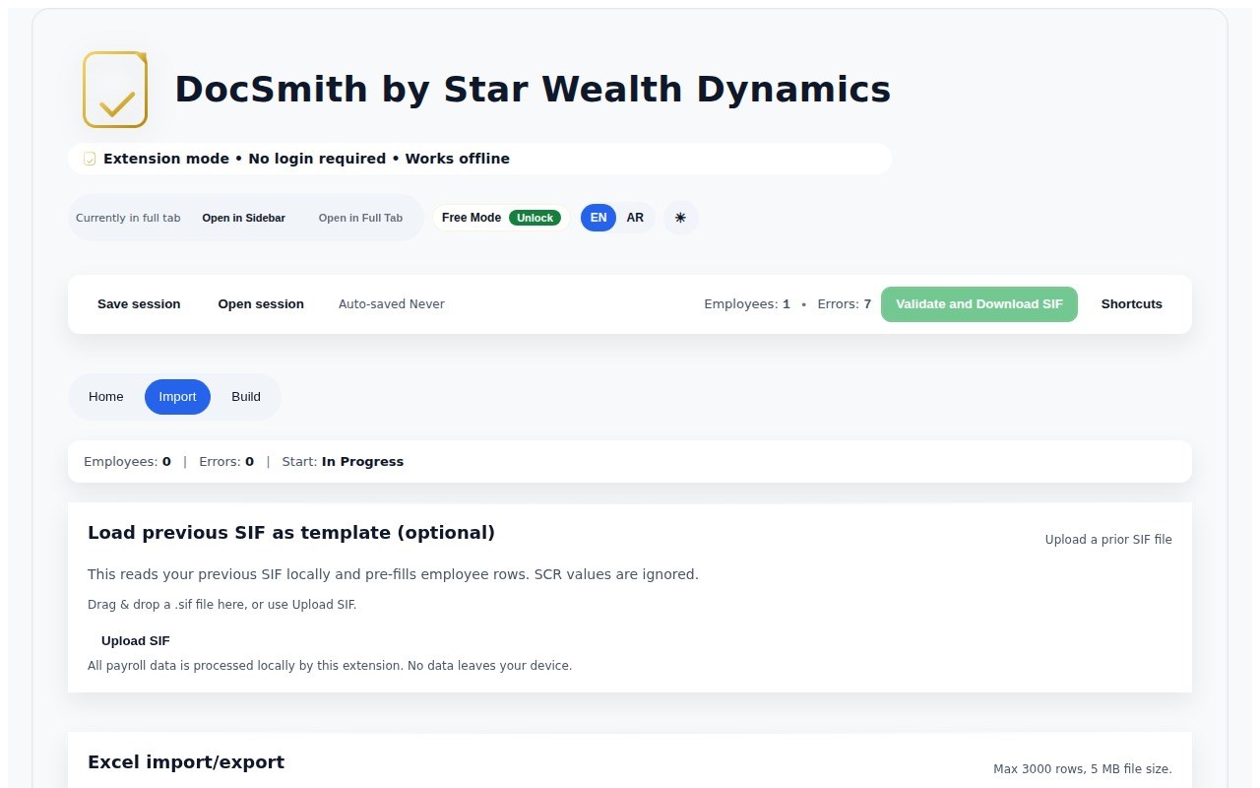
Task: Click the DocSmith checkmark logo icon
Action: [115, 90]
